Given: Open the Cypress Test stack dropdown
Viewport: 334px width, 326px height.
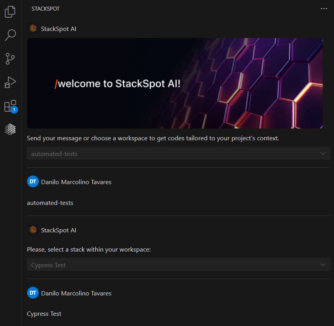Looking at the screenshot, I should (x=178, y=264).
